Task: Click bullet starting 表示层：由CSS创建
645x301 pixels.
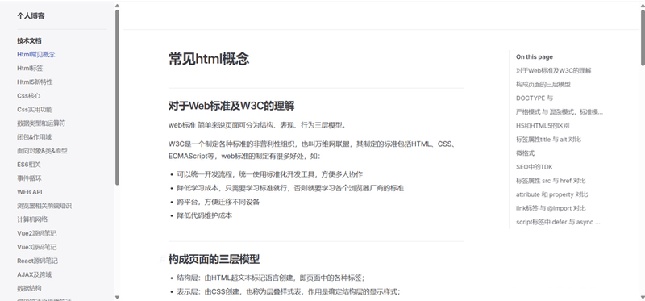Action: 289,292
